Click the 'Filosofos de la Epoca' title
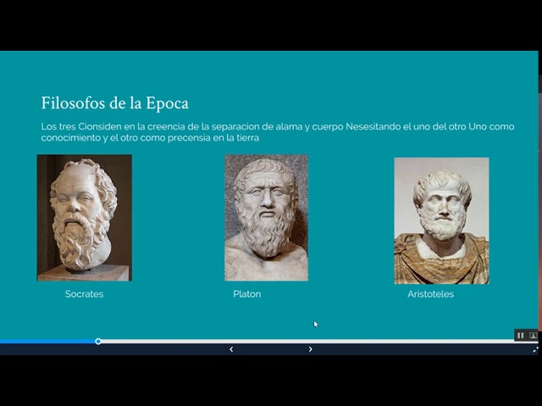The height and width of the screenshot is (406, 542). (x=115, y=103)
